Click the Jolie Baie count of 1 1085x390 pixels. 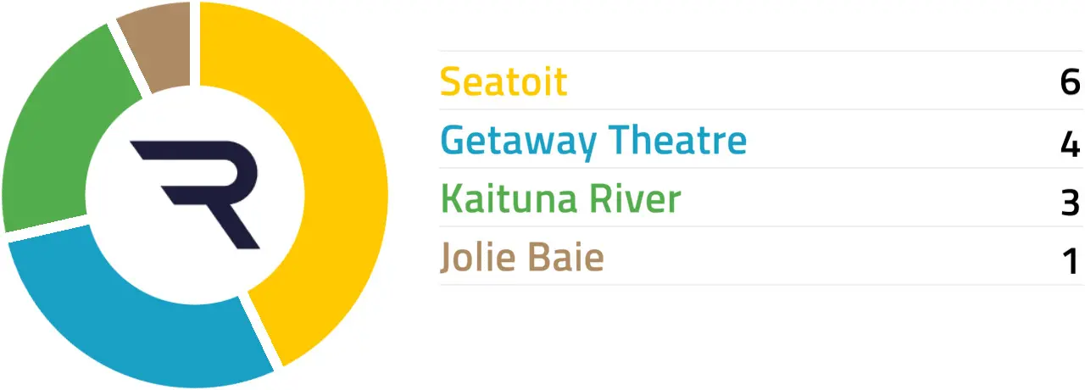(1071, 259)
